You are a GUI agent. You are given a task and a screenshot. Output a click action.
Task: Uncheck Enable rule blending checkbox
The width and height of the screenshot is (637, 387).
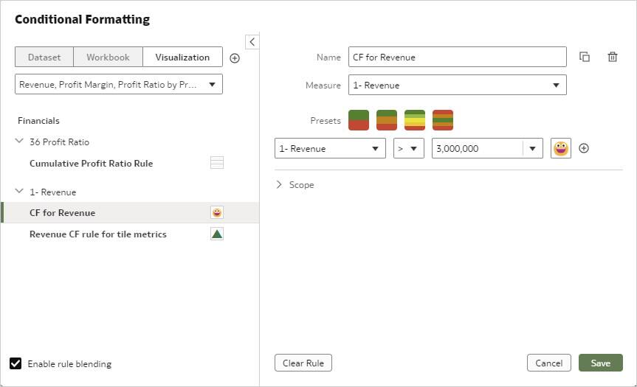(x=16, y=363)
